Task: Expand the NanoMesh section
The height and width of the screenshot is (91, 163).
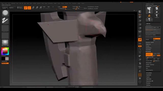Action: pyautogui.click(x=149, y=75)
